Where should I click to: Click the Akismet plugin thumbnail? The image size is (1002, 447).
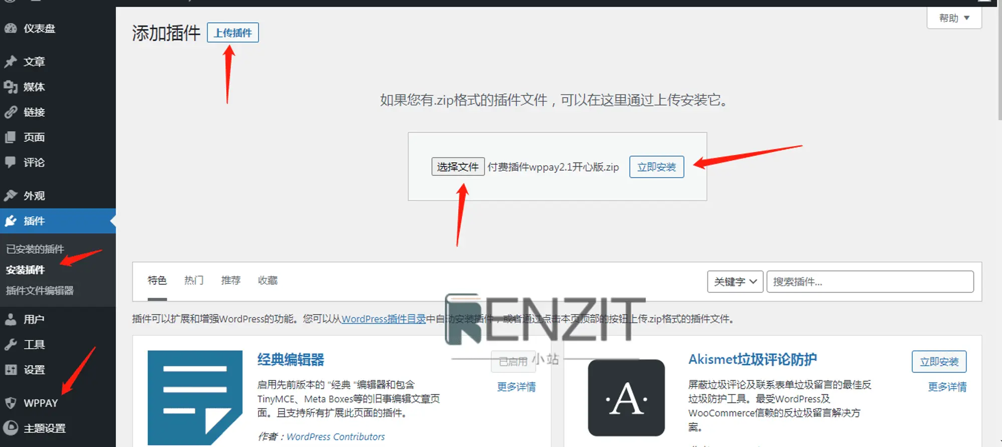click(626, 398)
